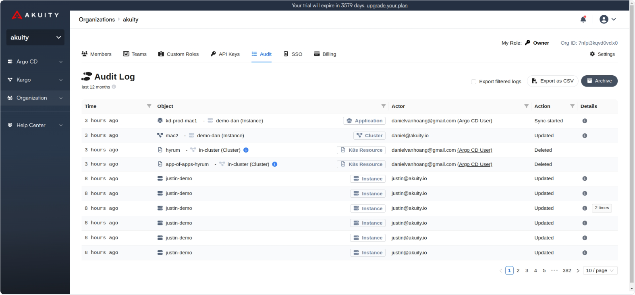
Task: Switch to the Custom Roles tab
Action: click(178, 54)
